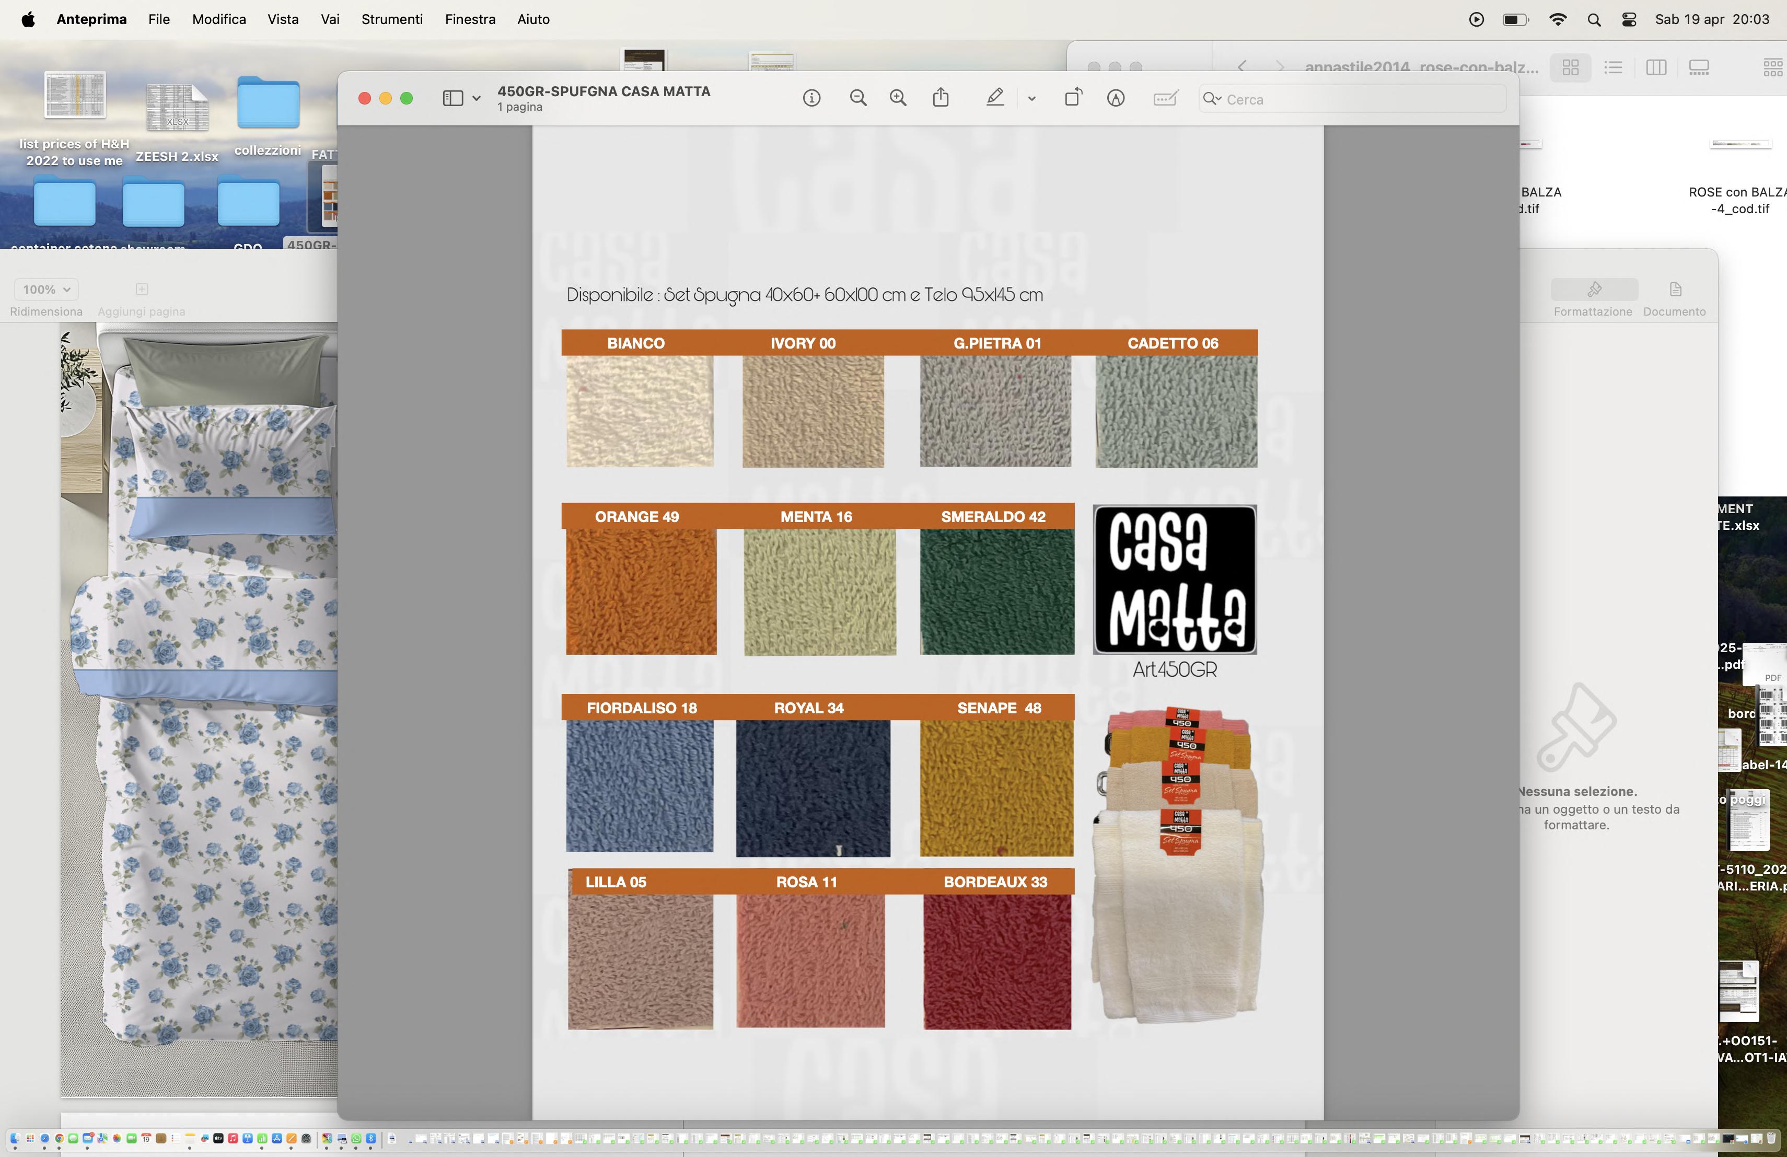
Task: Switch Finder to list view
Action: (1613, 67)
